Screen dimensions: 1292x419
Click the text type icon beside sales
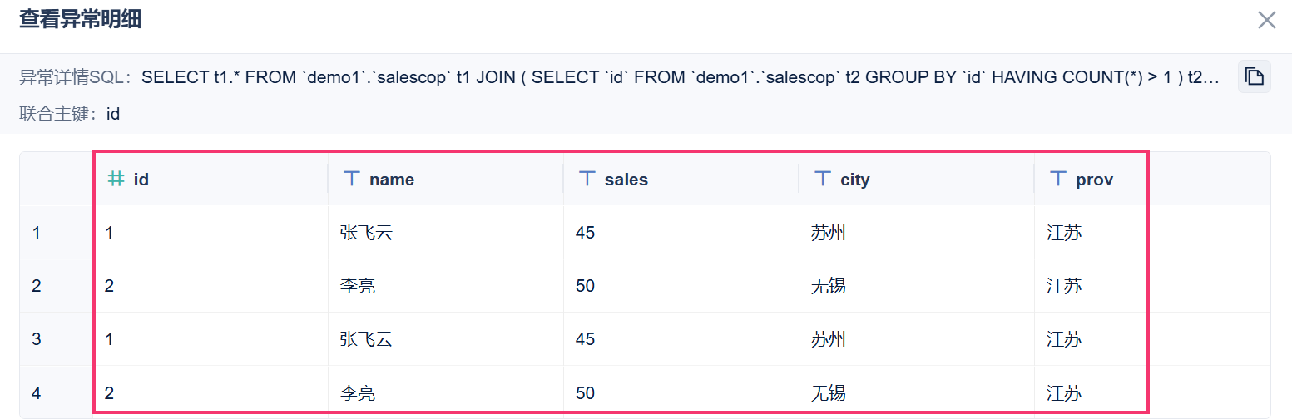pyautogui.click(x=587, y=179)
